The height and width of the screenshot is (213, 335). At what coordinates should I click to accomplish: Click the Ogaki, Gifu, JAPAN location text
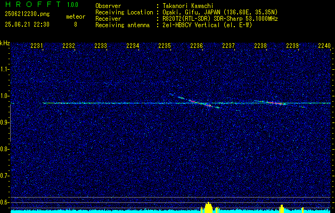[x=220, y=12]
